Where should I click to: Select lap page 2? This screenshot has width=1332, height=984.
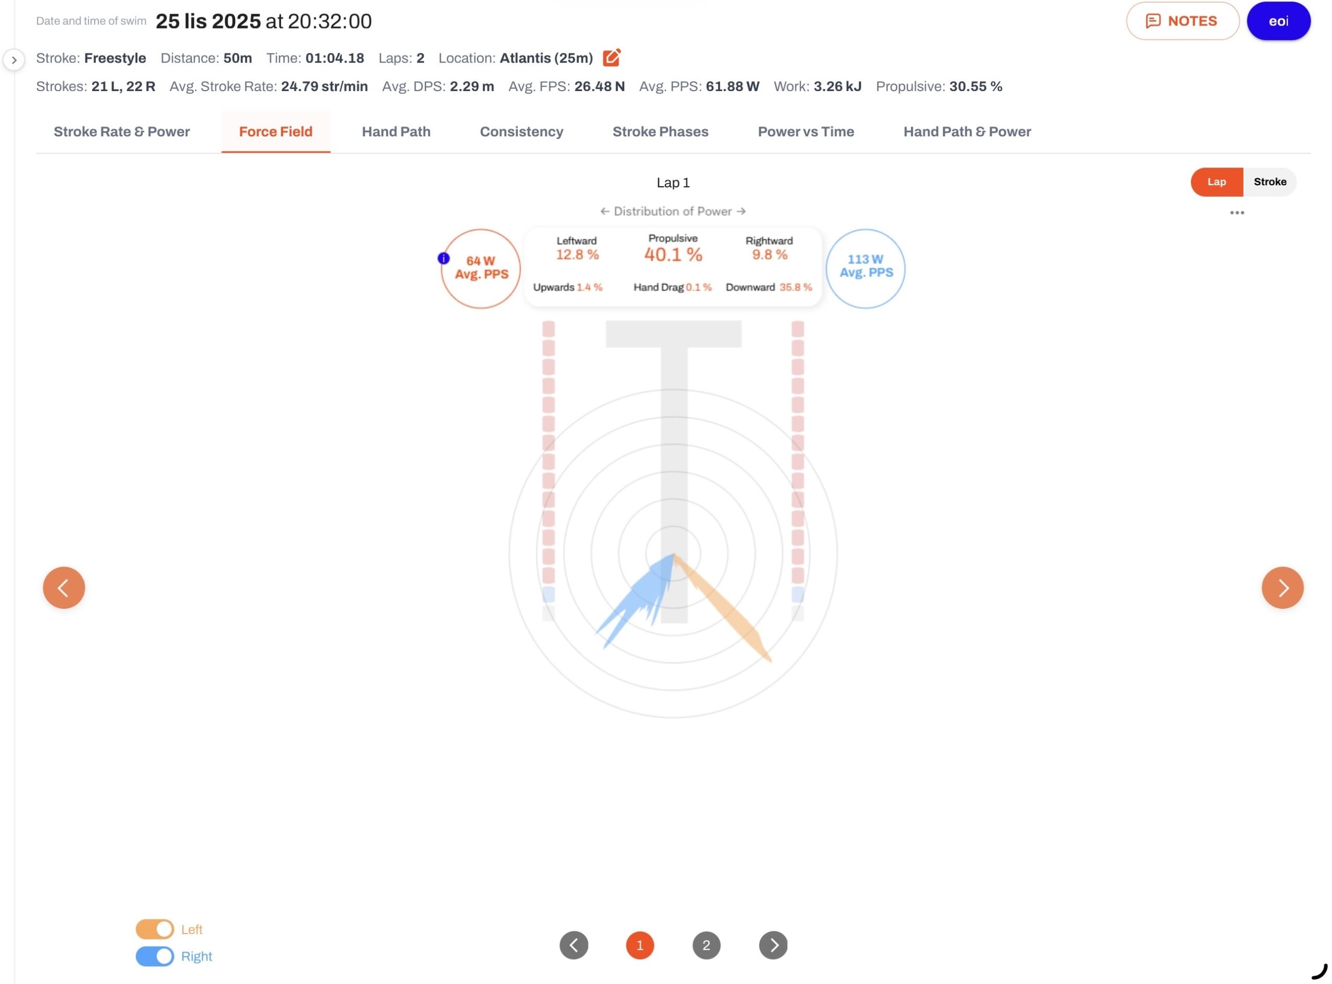coord(706,945)
